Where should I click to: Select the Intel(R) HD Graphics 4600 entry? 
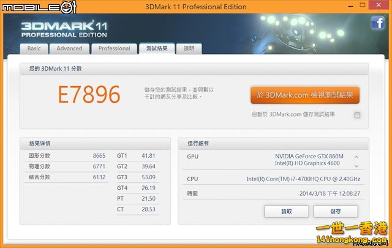click(307, 163)
